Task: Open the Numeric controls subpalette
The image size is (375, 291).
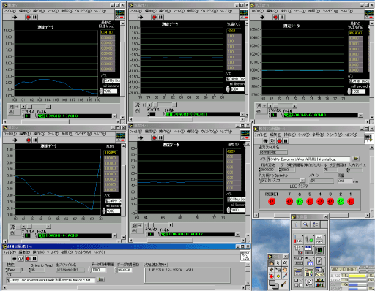Action: pyautogui.click(x=298, y=239)
